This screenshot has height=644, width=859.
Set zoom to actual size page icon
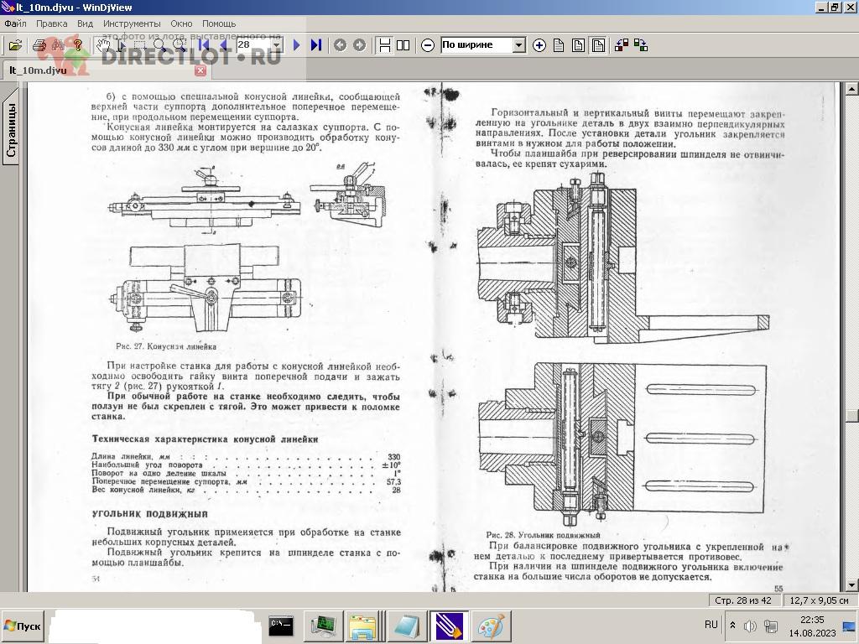559,45
